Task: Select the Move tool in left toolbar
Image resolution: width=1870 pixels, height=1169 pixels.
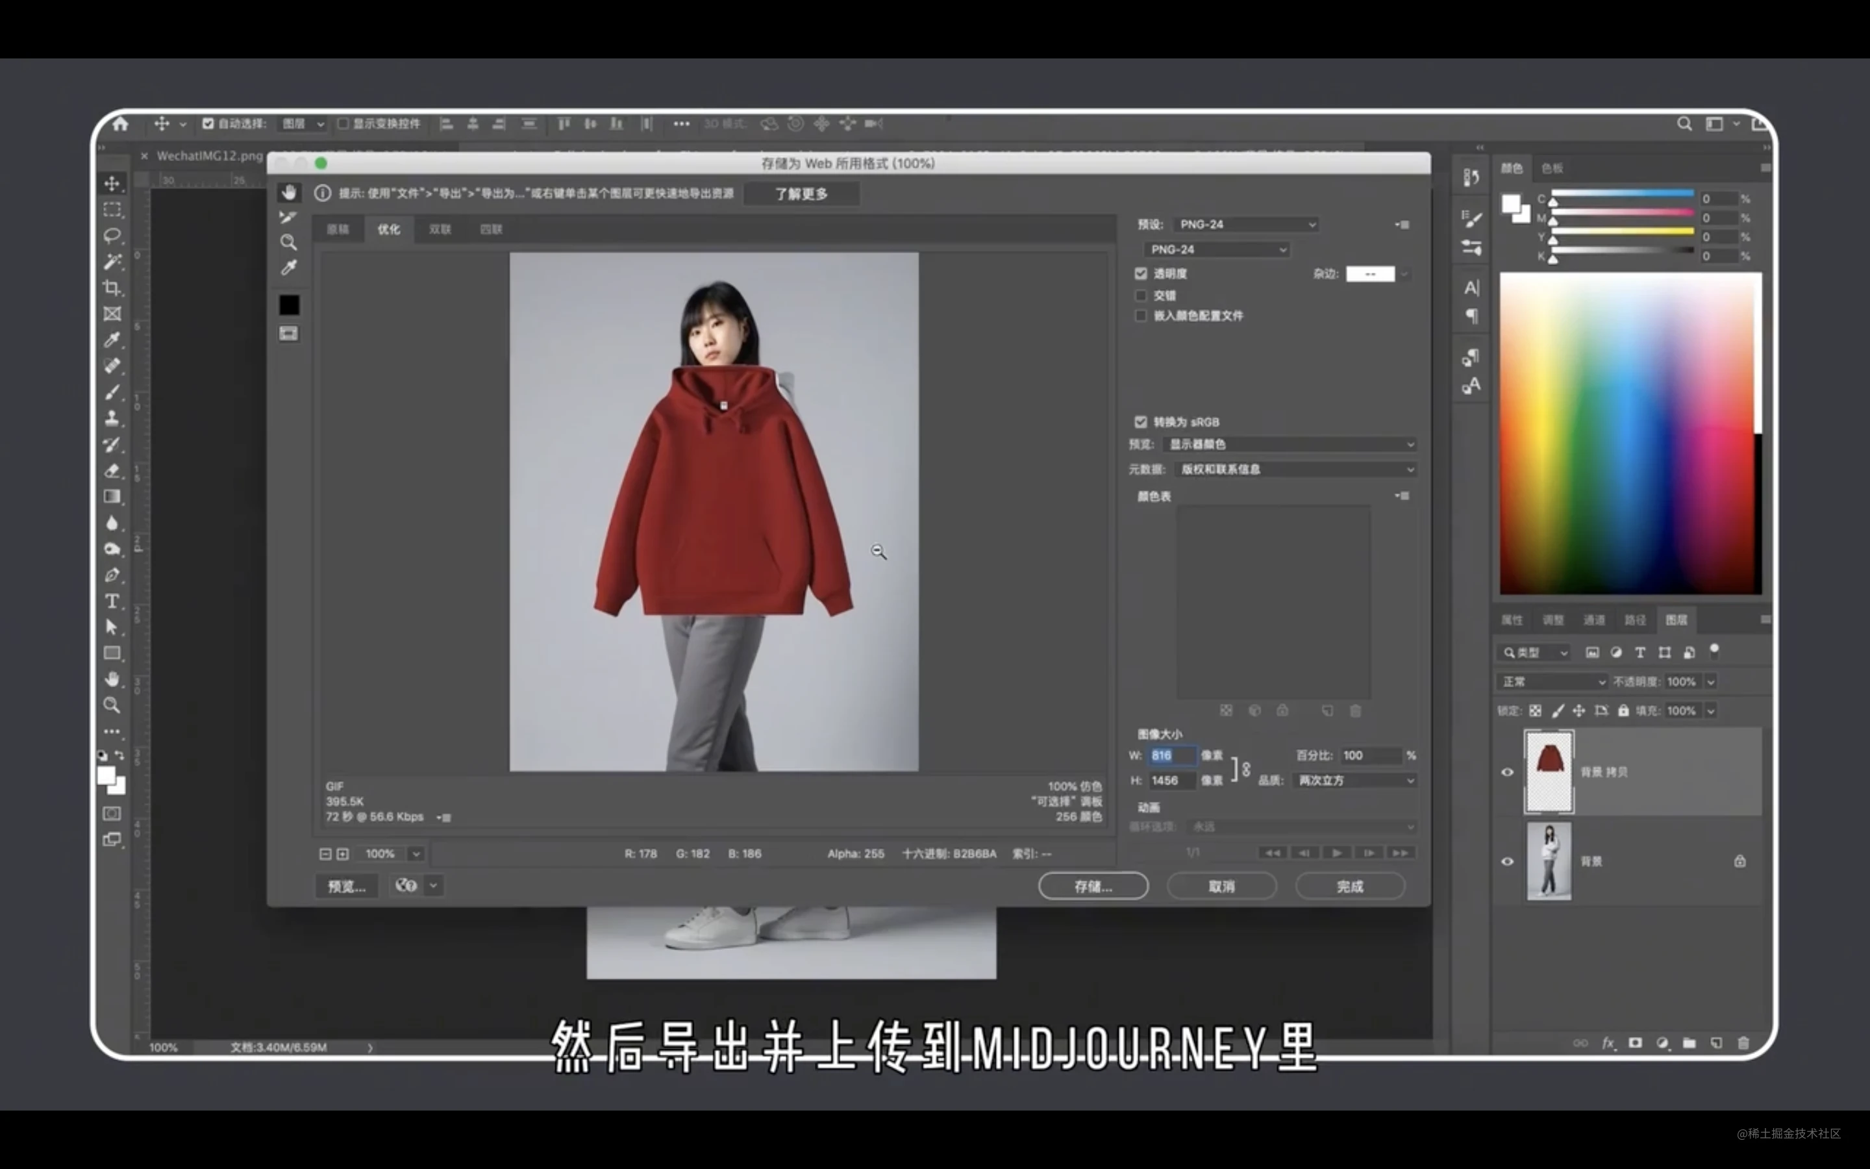Action: point(112,183)
